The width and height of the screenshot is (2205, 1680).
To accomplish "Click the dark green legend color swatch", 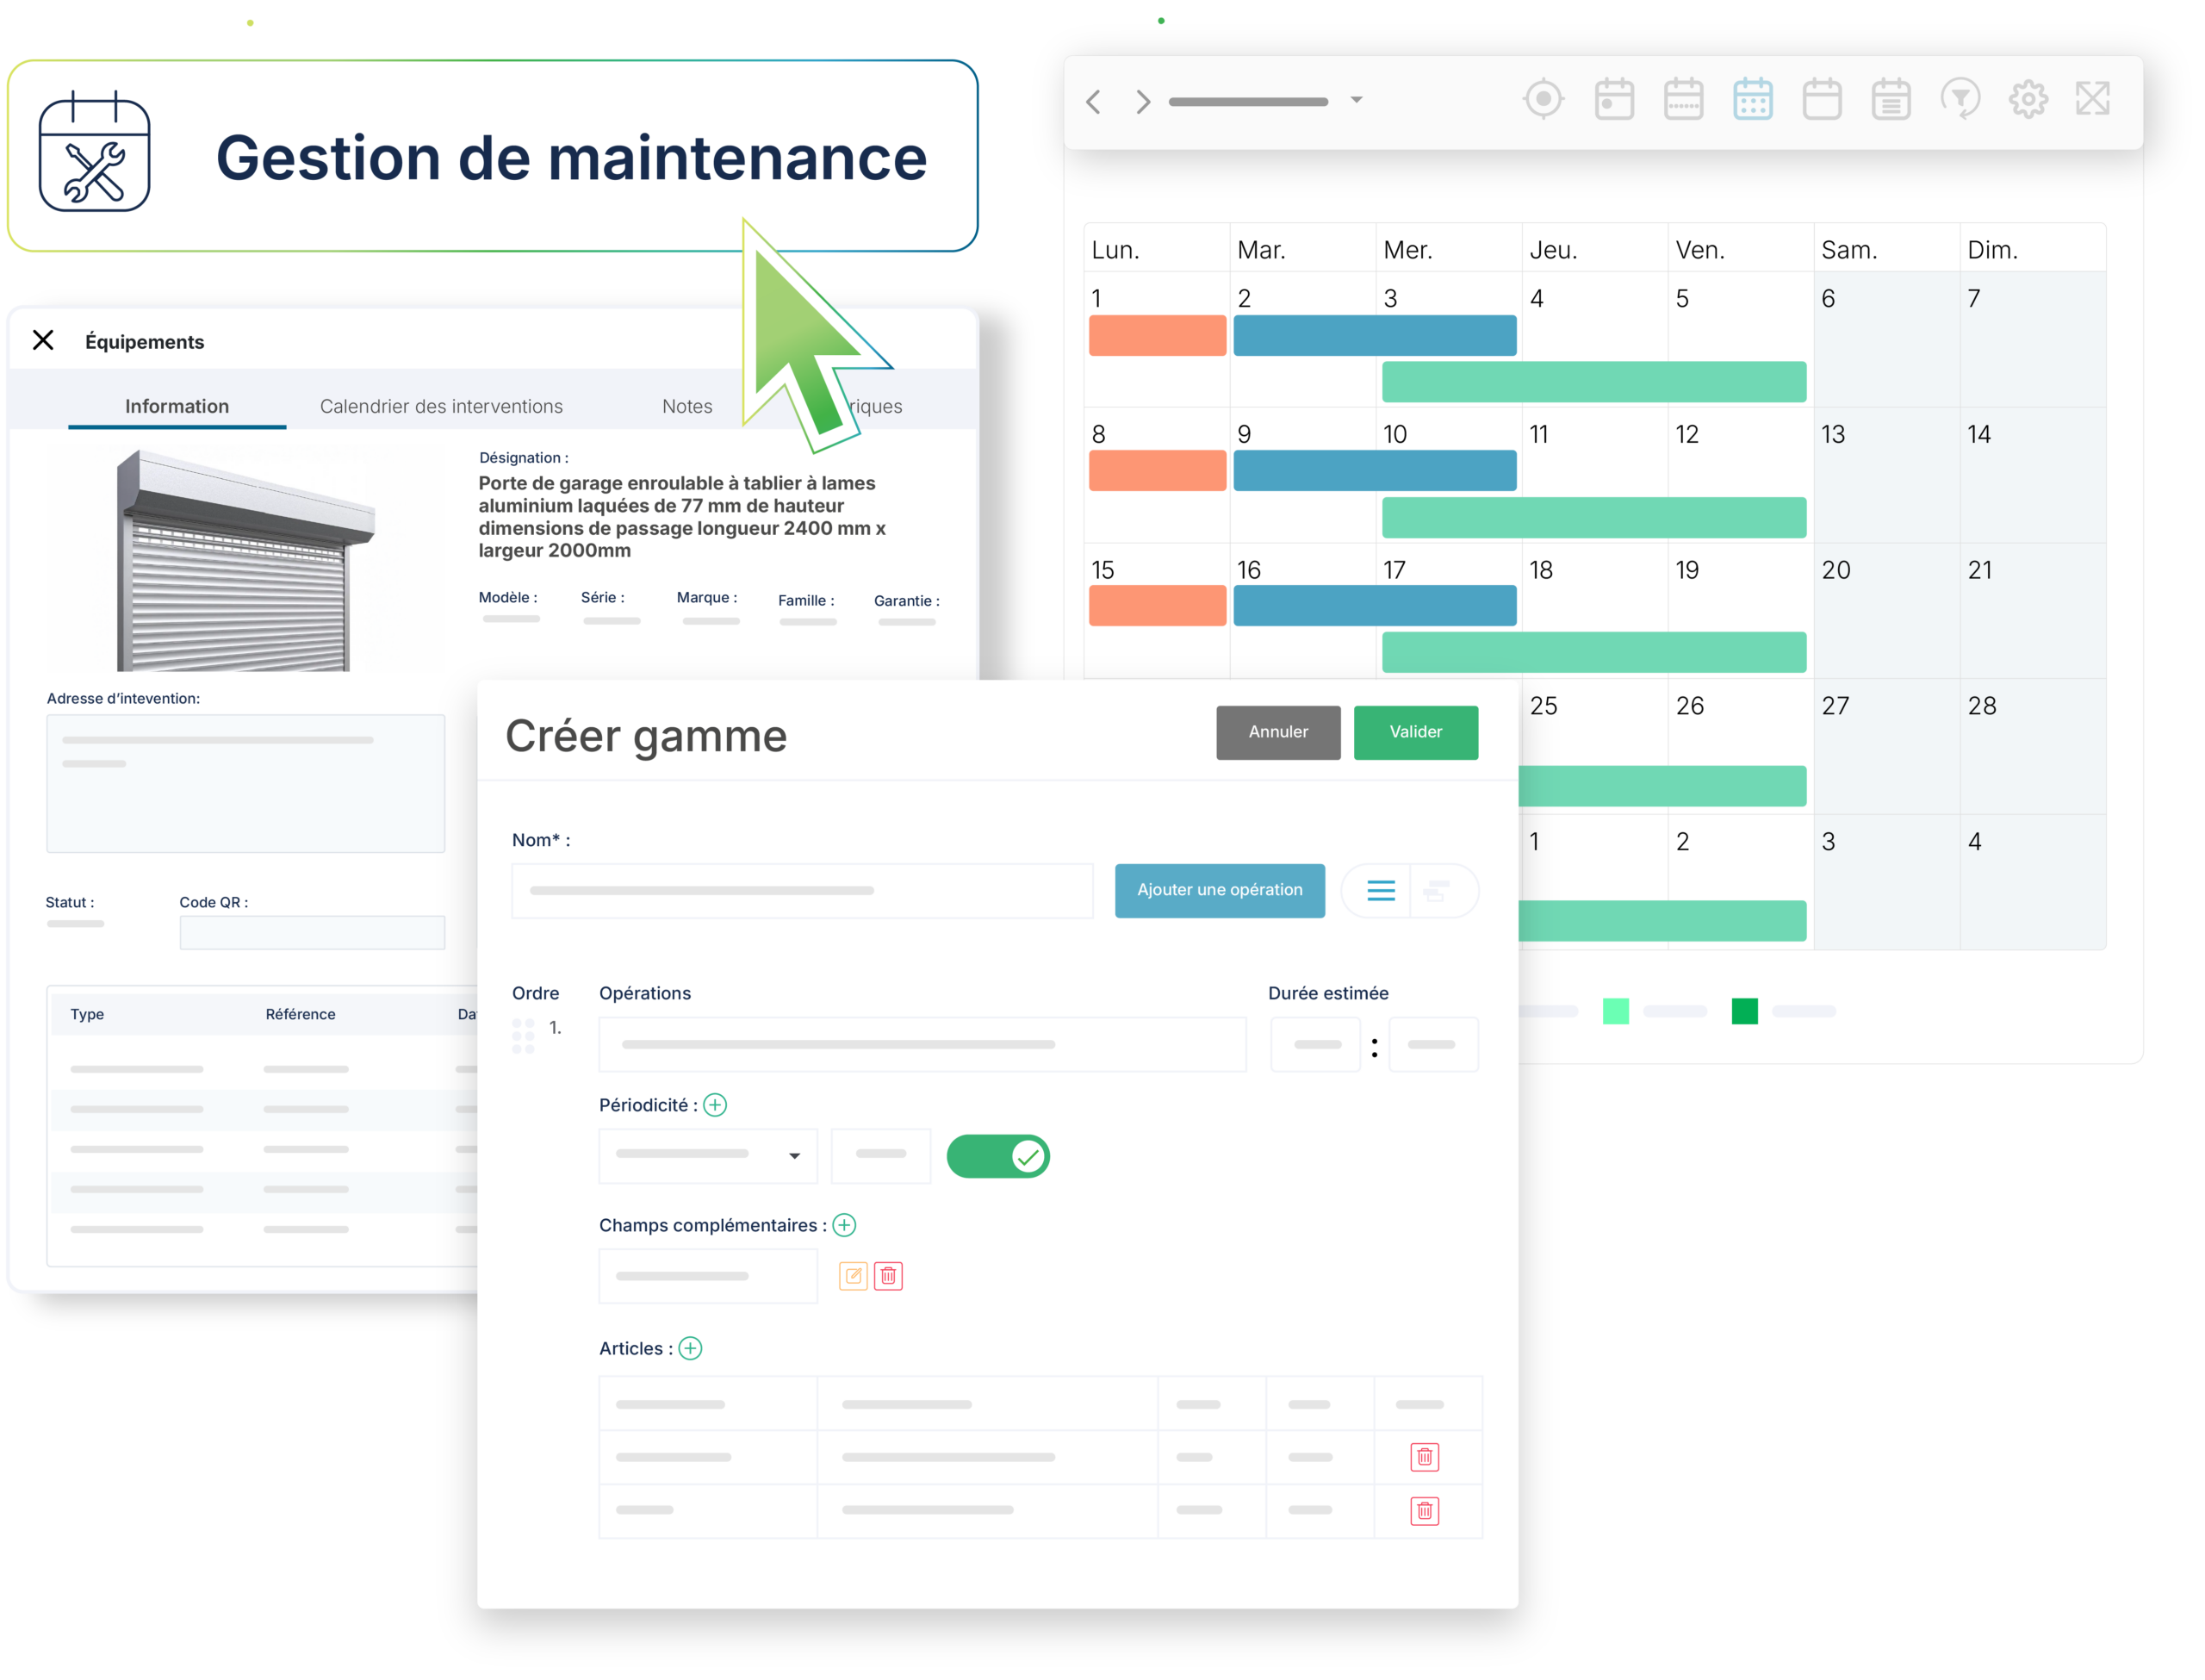I will pos(1744,1011).
